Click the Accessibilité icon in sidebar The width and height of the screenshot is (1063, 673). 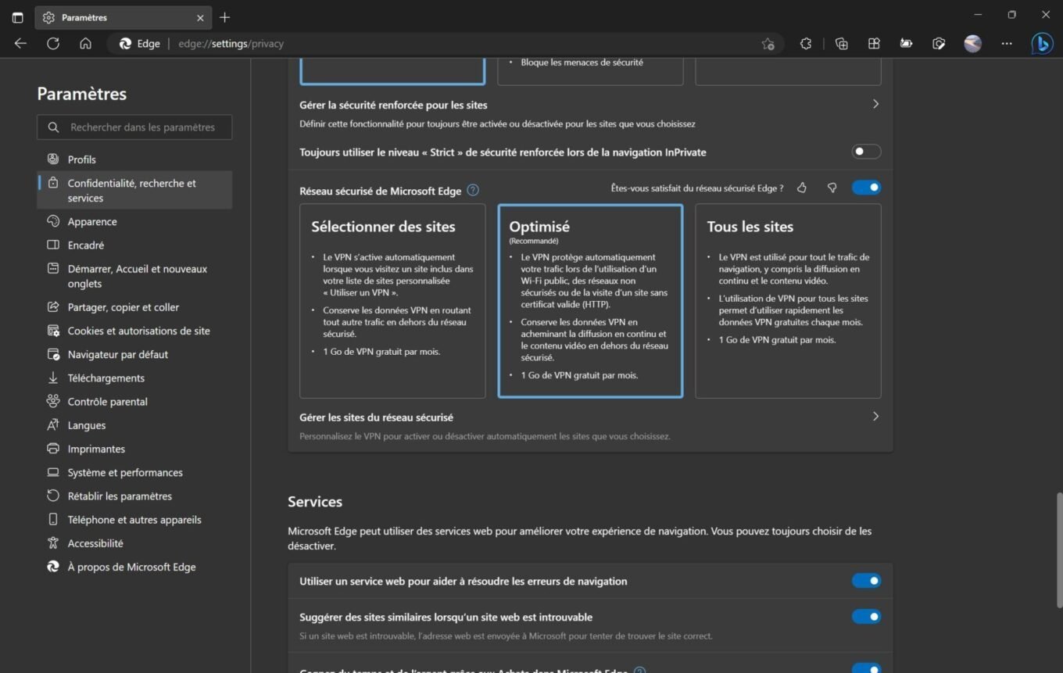53,543
